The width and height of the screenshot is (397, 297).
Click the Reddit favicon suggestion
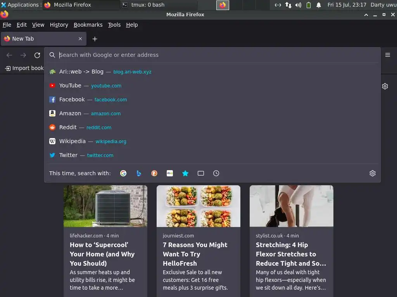tap(52, 127)
